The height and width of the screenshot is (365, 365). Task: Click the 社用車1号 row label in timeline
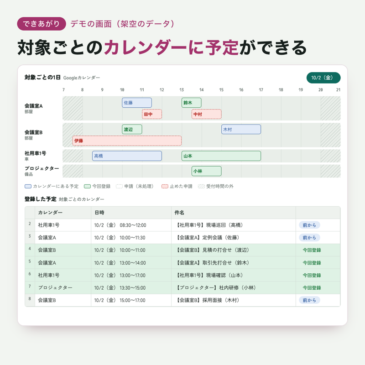(36, 153)
